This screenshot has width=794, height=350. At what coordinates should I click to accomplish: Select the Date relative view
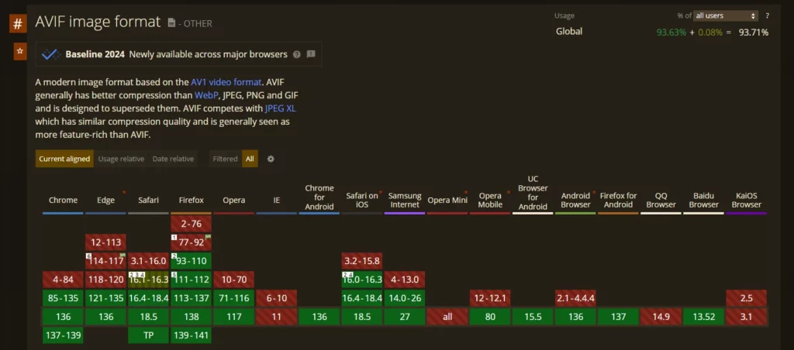(x=174, y=159)
